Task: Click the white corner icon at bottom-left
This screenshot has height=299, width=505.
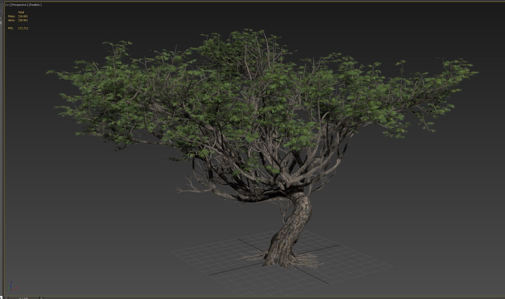Action: click(x=1, y=297)
